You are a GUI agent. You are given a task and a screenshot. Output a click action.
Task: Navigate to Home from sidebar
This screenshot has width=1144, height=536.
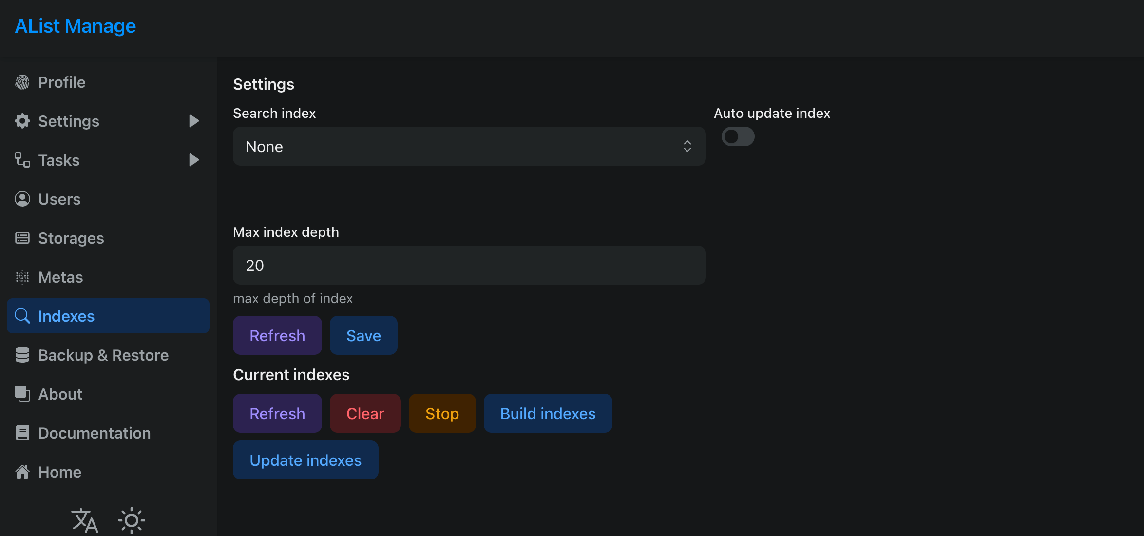[x=59, y=472]
